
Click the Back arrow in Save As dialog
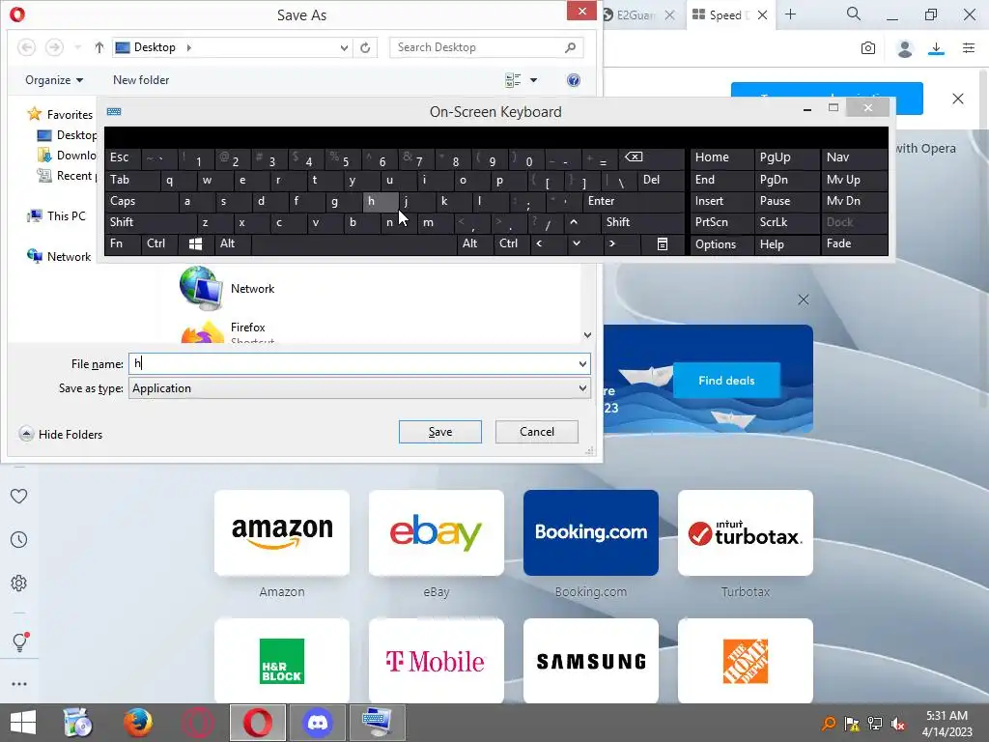[x=26, y=47]
